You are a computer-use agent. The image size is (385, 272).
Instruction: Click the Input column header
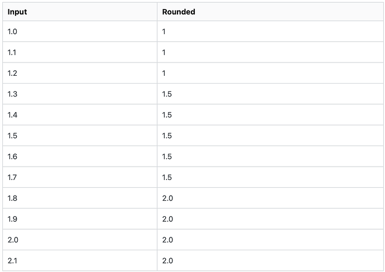[x=17, y=12]
